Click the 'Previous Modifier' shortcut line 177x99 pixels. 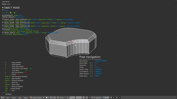(x=14, y=81)
